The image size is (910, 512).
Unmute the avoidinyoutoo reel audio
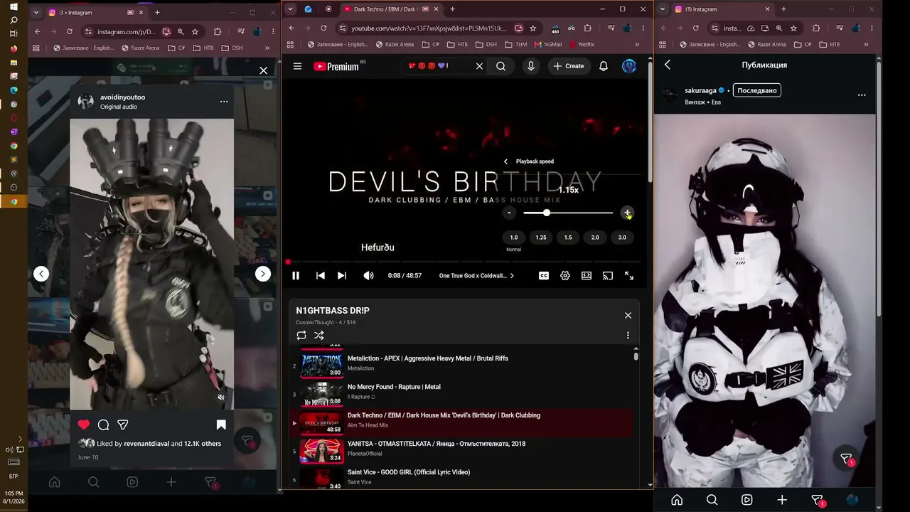tap(221, 398)
